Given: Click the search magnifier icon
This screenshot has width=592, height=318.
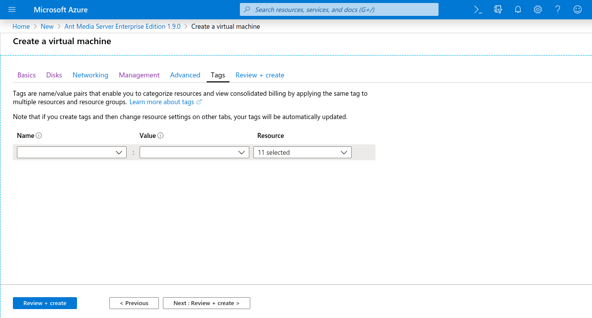Looking at the screenshot, I should [247, 9].
